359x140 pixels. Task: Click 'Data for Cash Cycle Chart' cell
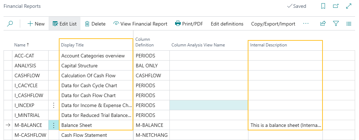click(96, 85)
